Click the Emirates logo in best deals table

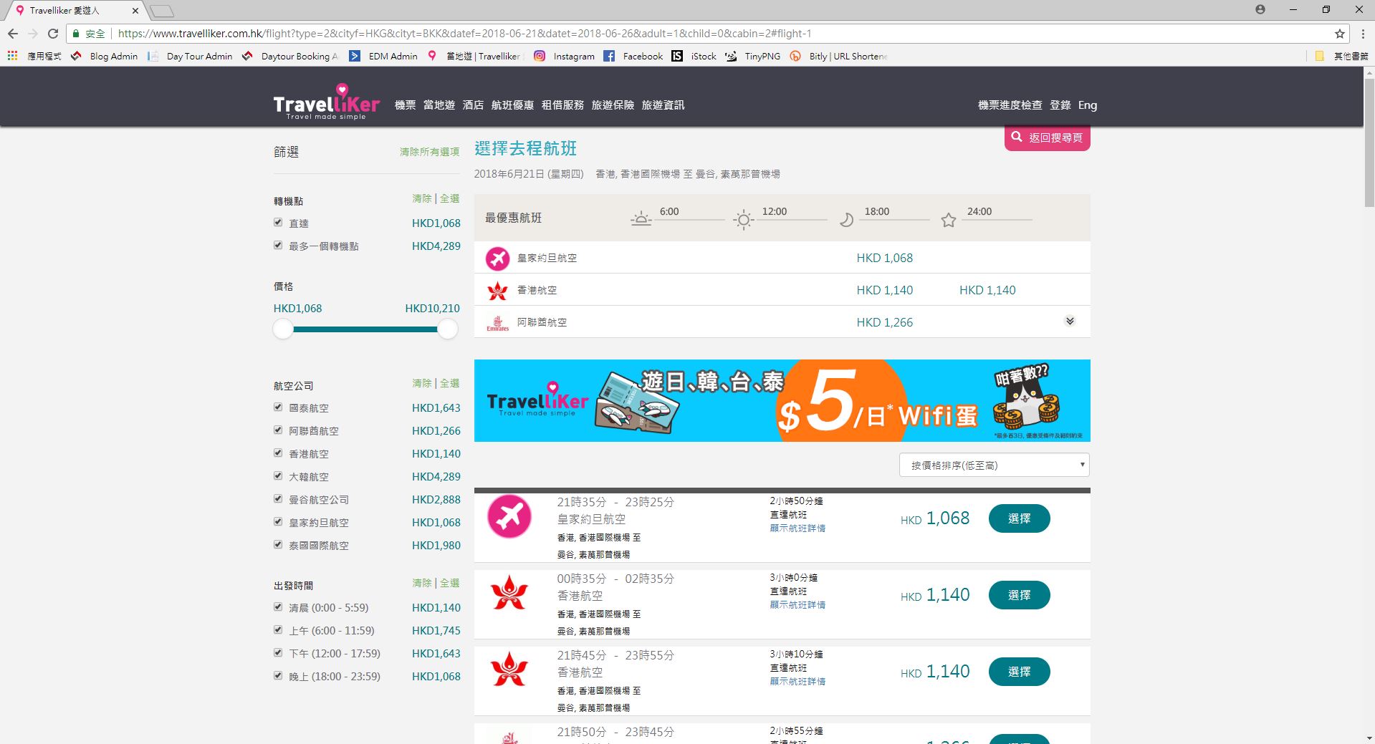point(497,323)
